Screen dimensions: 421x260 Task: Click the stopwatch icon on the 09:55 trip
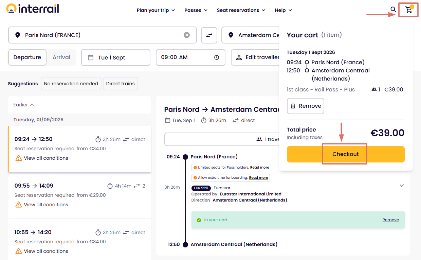click(x=110, y=186)
